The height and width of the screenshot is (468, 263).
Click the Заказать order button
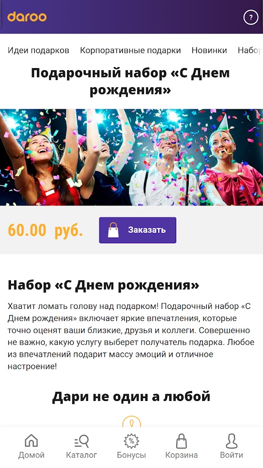[x=137, y=230]
